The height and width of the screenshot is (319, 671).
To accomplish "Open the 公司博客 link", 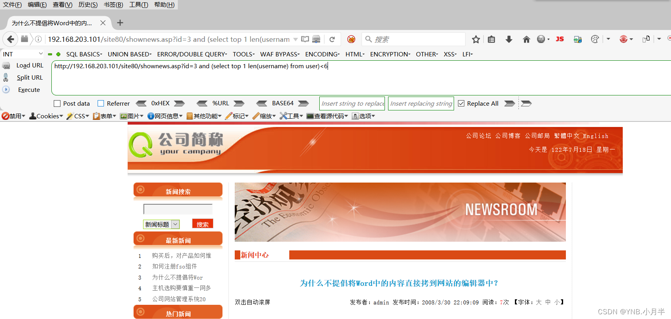I will (x=508, y=136).
